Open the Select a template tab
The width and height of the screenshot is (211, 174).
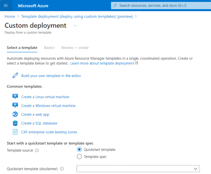(x=22, y=48)
